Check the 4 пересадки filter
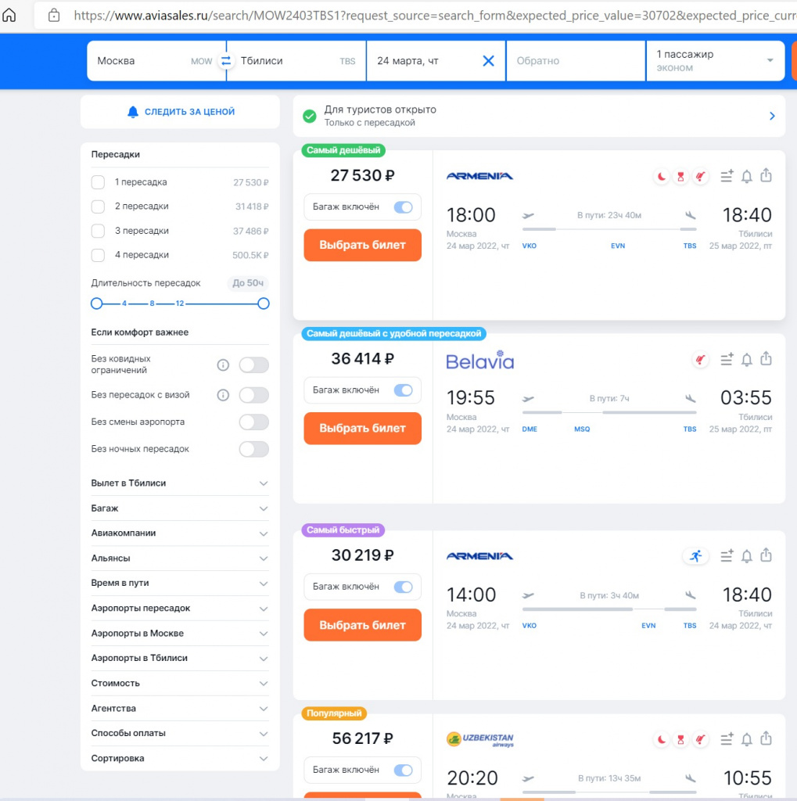Screen dimensions: 797x801 (98, 255)
